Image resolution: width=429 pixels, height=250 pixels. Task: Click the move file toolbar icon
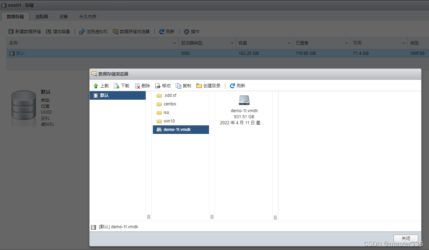tap(158, 86)
